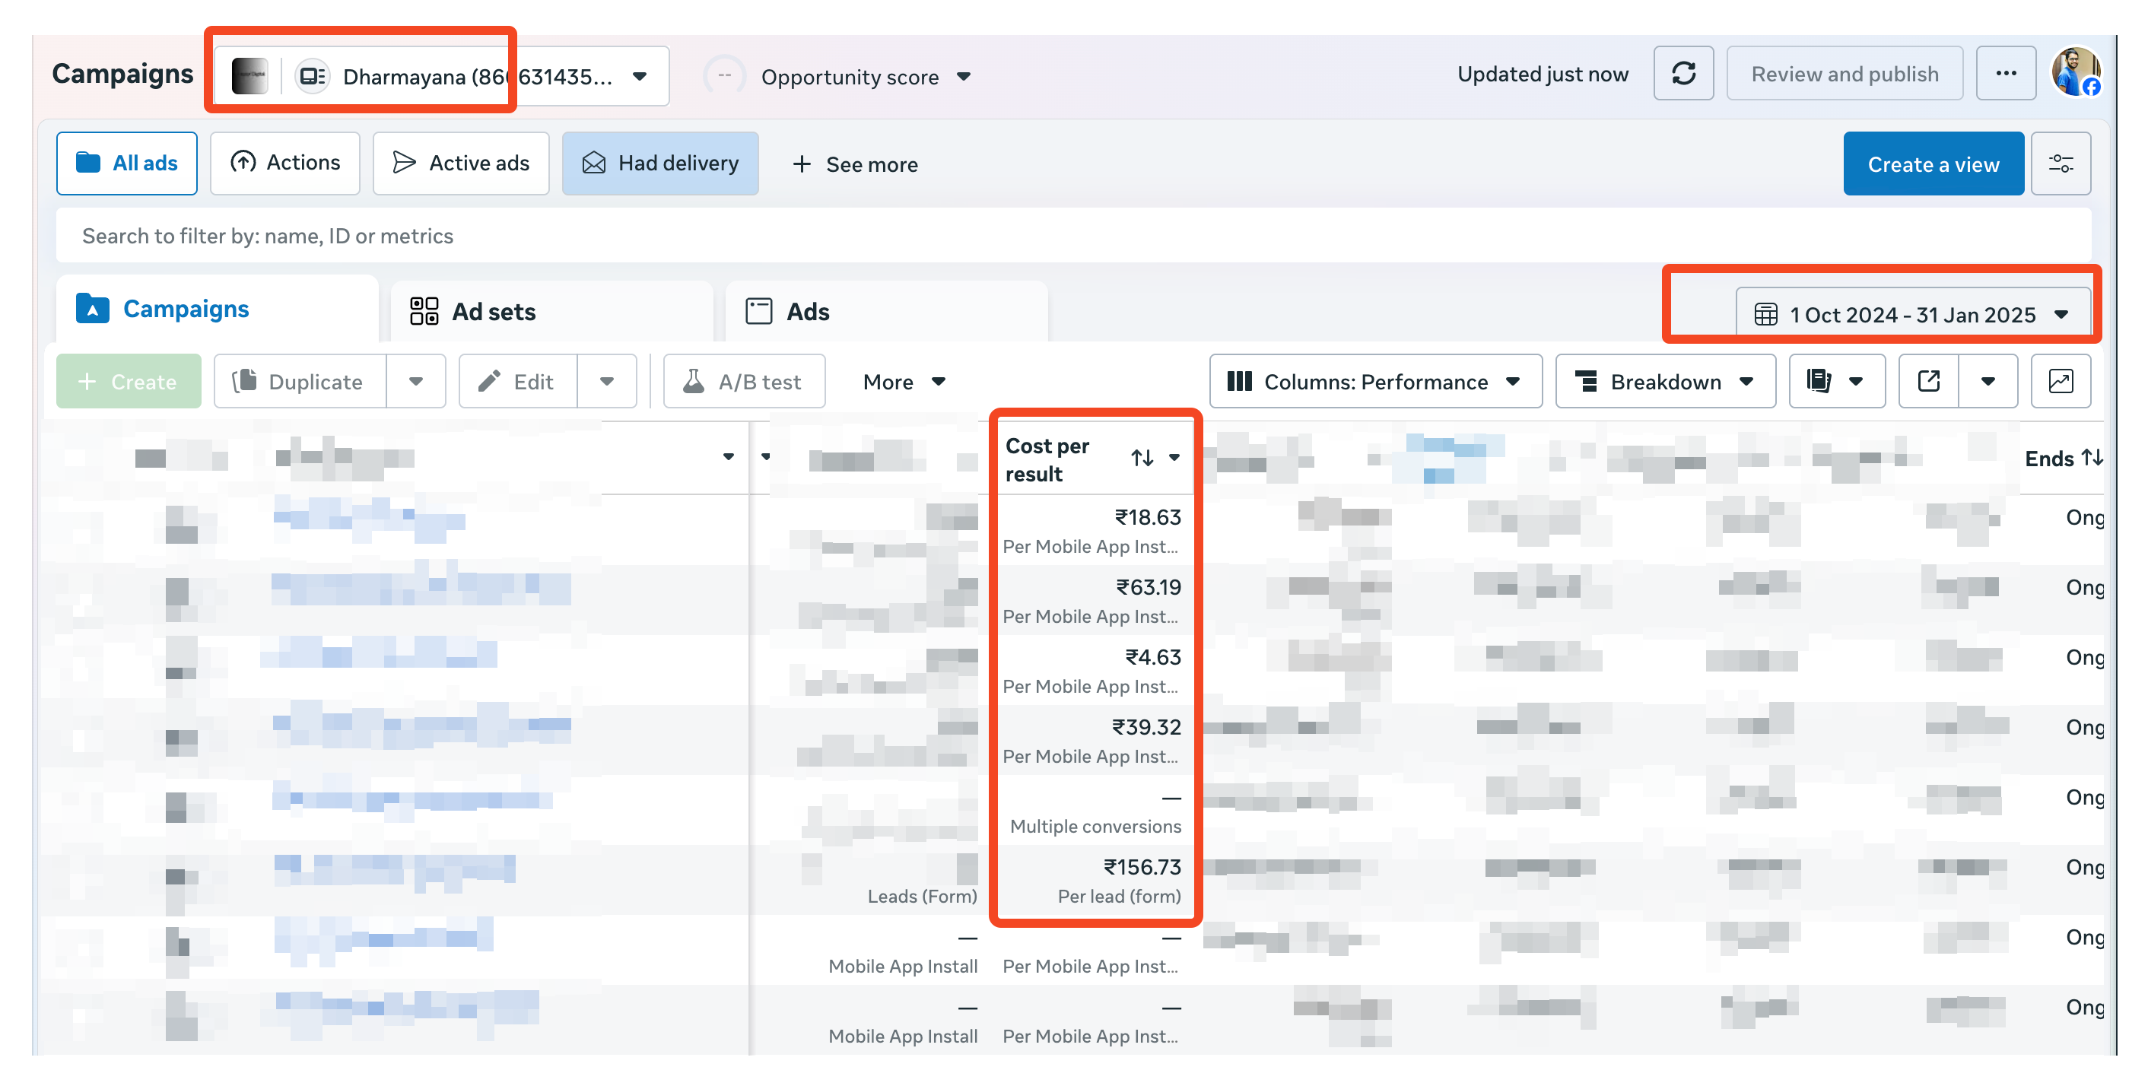This screenshot has height=1086, width=2148.
Task: Open Cost per result column menu arrow
Action: click(x=1174, y=458)
